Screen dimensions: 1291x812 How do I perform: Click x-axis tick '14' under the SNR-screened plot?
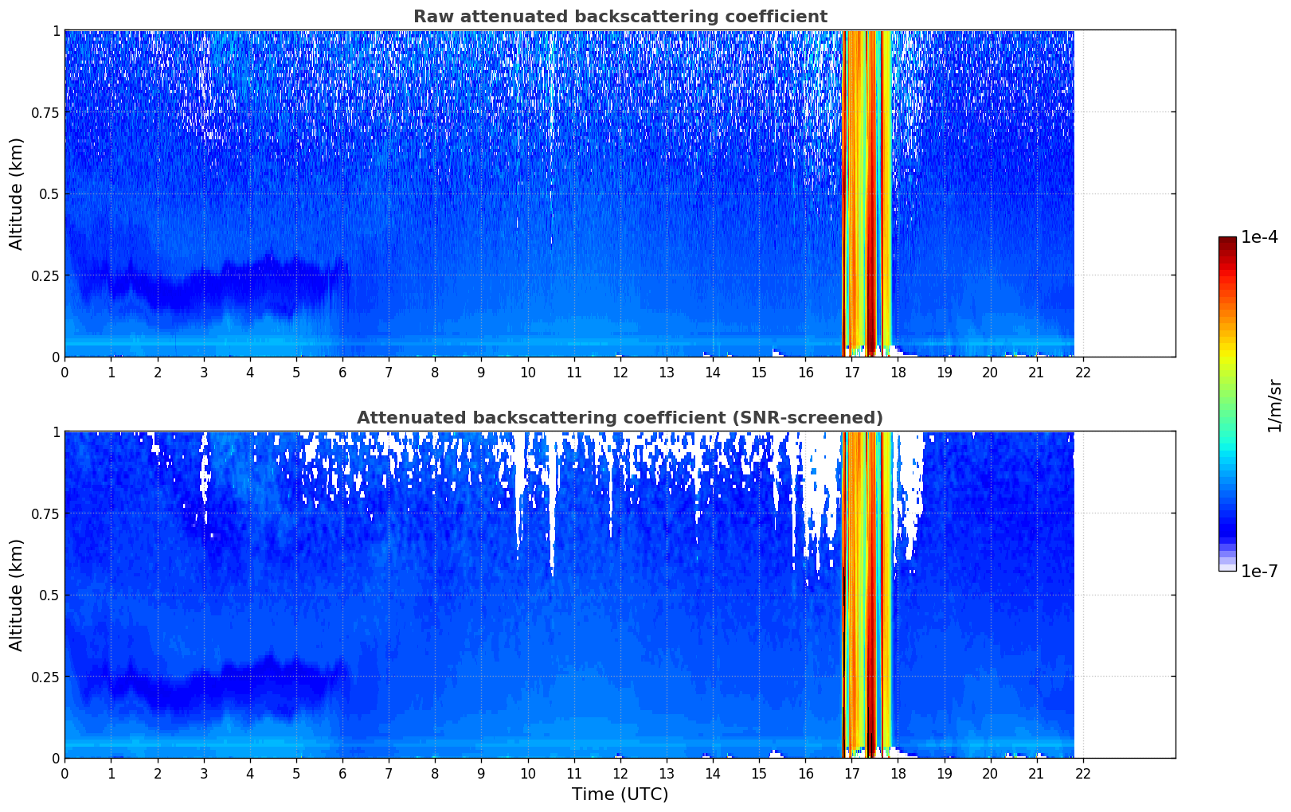coord(713,773)
